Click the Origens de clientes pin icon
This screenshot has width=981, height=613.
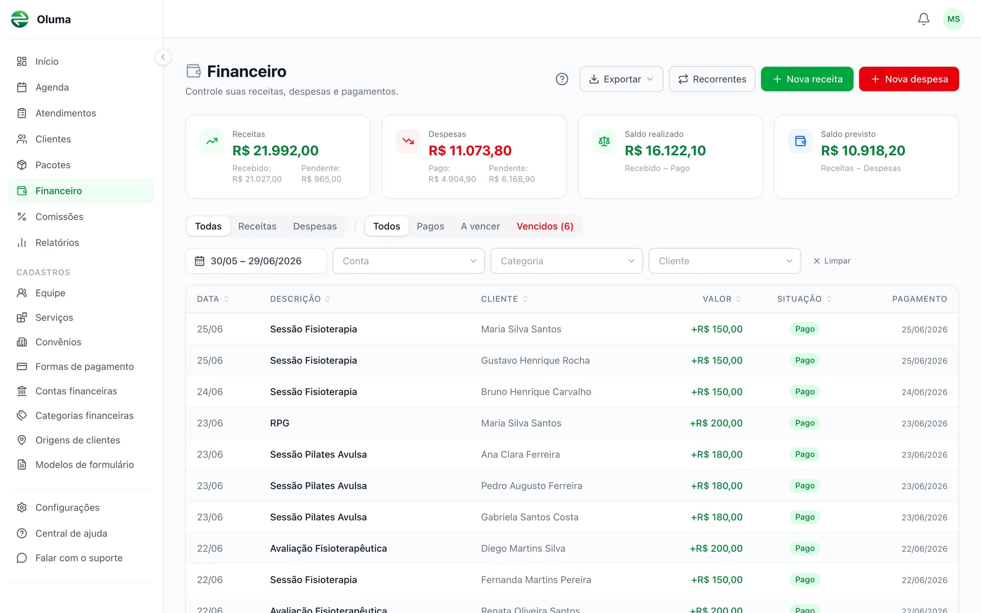click(x=22, y=440)
